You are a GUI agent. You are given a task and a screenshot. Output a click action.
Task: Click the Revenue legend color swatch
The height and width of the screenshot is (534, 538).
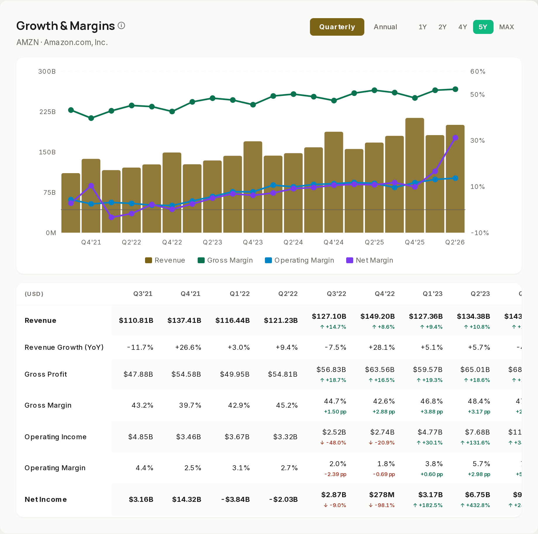click(149, 260)
